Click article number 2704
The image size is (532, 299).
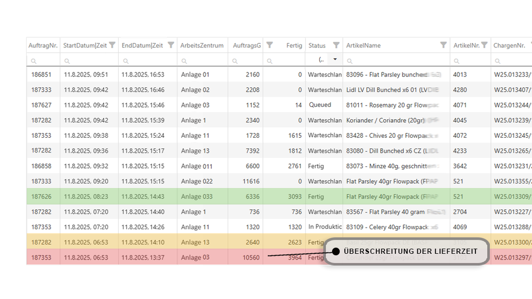(460, 212)
